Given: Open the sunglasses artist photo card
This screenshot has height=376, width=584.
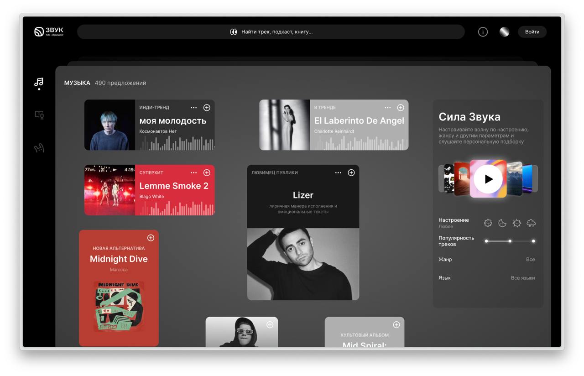Looking at the screenshot, I should pyautogui.click(x=242, y=332).
